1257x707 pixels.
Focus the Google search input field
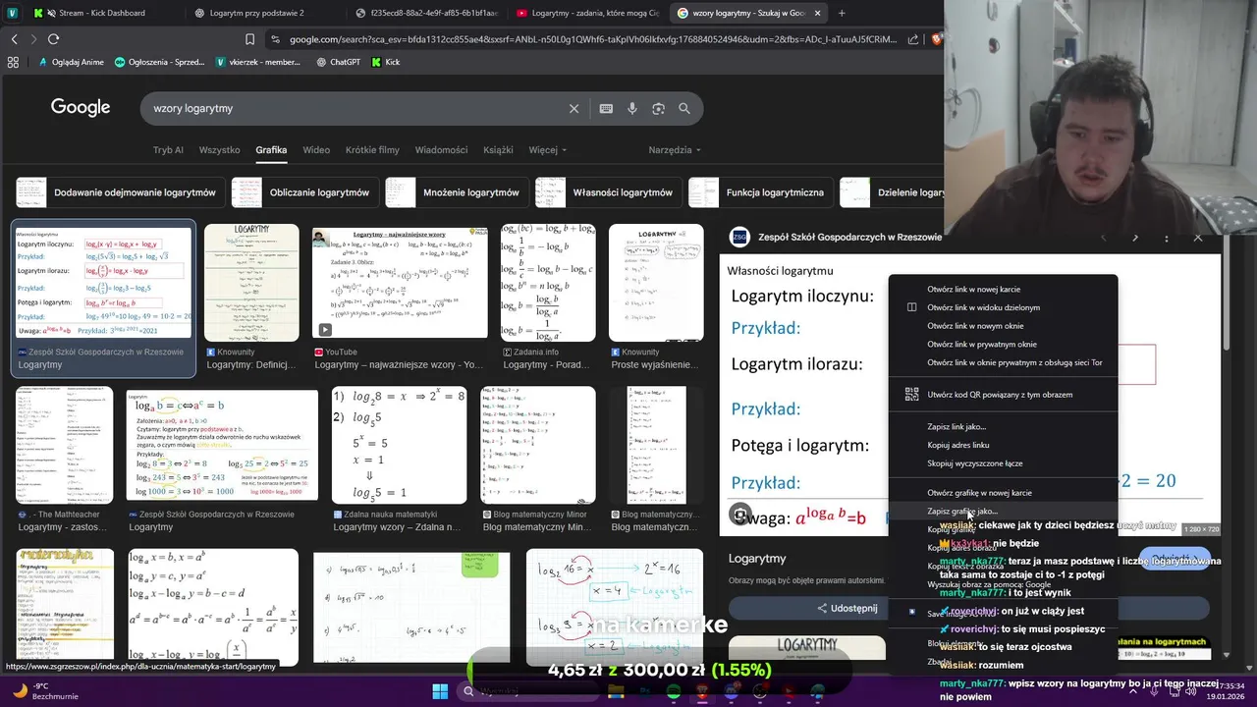[x=354, y=109]
